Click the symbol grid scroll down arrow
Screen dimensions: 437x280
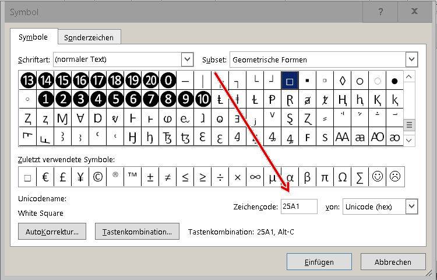[409, 140]
